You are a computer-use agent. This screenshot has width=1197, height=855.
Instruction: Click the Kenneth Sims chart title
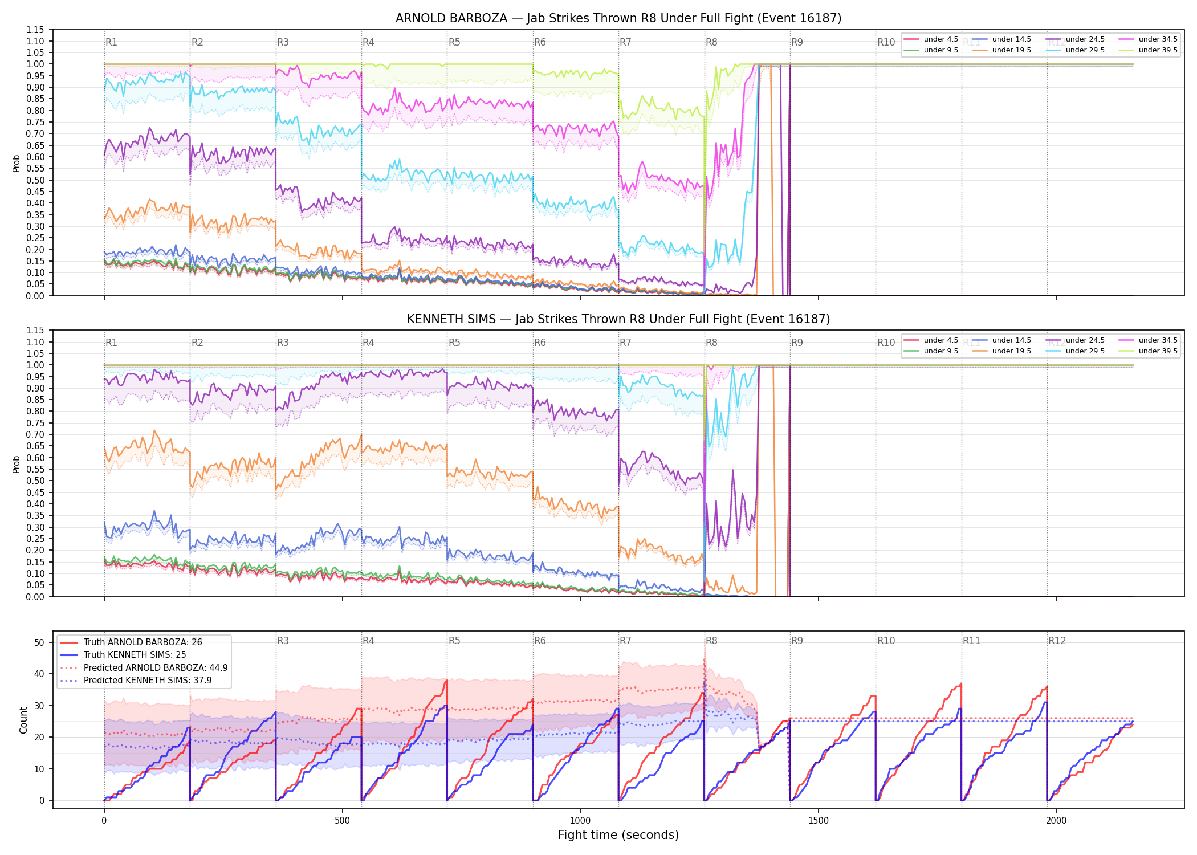[618, 319]
